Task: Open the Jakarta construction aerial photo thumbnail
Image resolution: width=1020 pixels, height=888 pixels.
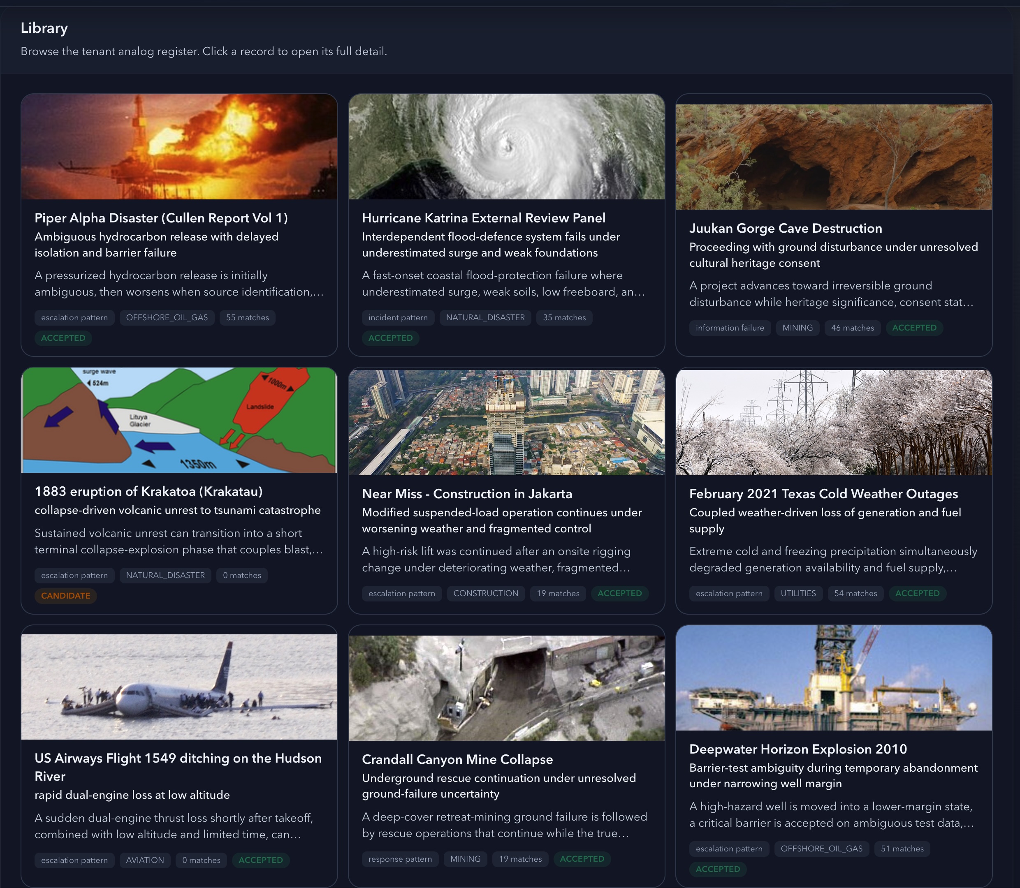Action: 507,423
